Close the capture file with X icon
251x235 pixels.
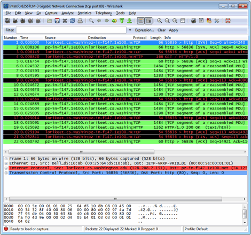tap(65, 21)
